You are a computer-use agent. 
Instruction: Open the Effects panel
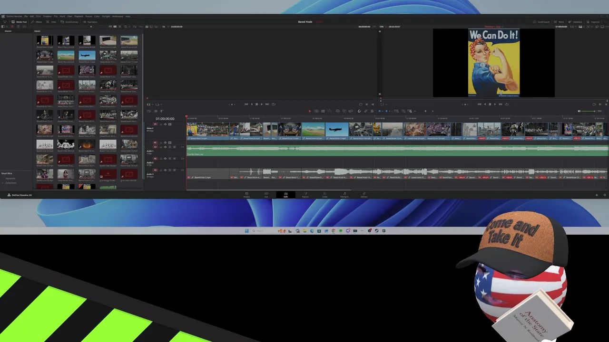pos(36,22)
